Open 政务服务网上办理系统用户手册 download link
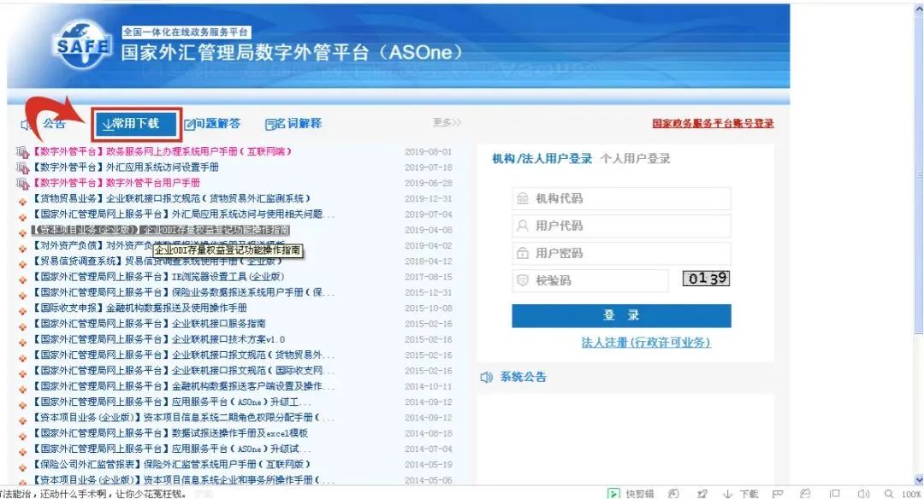 (x=199, y=152)
